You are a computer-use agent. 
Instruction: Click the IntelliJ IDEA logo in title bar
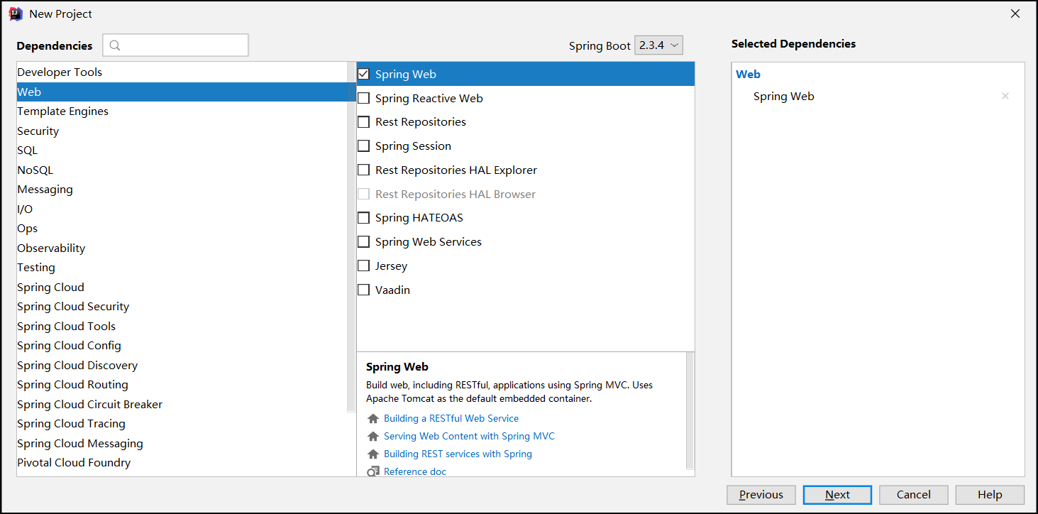coord(15,13)
